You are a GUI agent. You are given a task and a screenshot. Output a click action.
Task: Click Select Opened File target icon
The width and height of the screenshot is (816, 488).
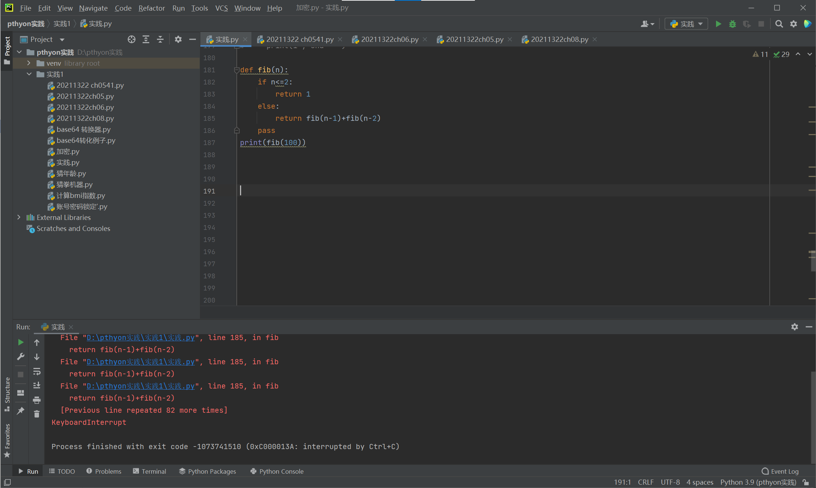pos(131,39)
